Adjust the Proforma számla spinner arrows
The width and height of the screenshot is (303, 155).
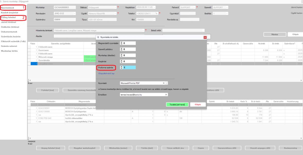[122, 68]
